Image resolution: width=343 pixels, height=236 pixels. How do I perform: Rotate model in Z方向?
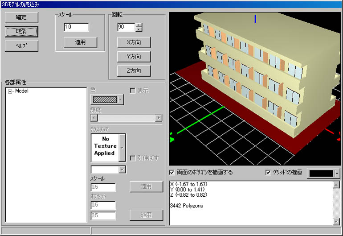(x=134, y=71)
